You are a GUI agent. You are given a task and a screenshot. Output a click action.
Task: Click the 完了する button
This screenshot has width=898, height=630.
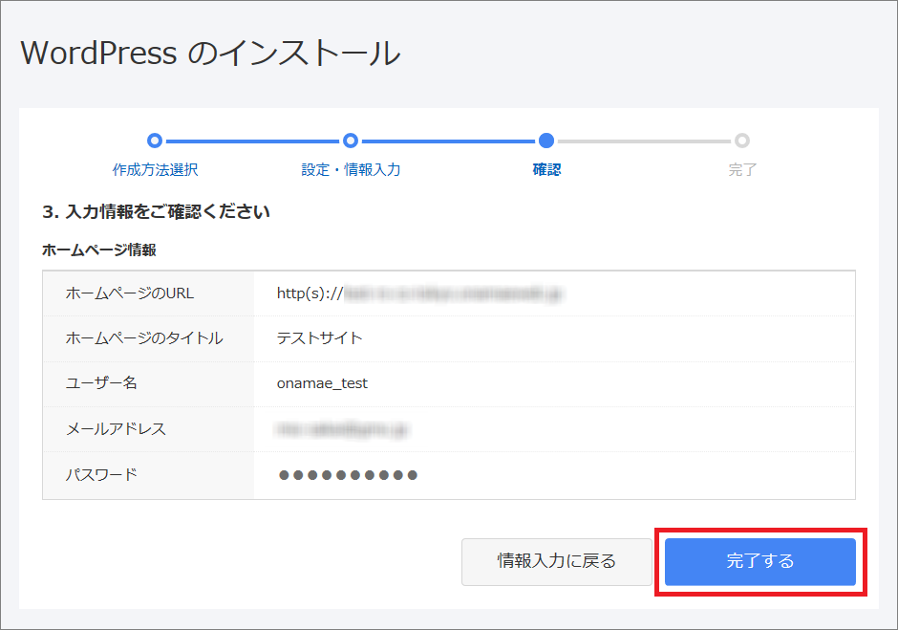click(760, 561)
